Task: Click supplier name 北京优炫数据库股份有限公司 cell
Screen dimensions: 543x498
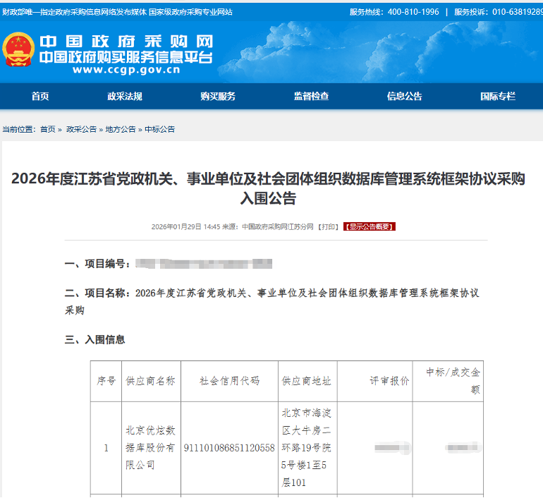Action: click(x=150, y=448)
